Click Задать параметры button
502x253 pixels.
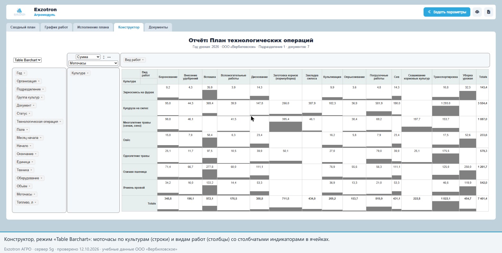(447, 12)
